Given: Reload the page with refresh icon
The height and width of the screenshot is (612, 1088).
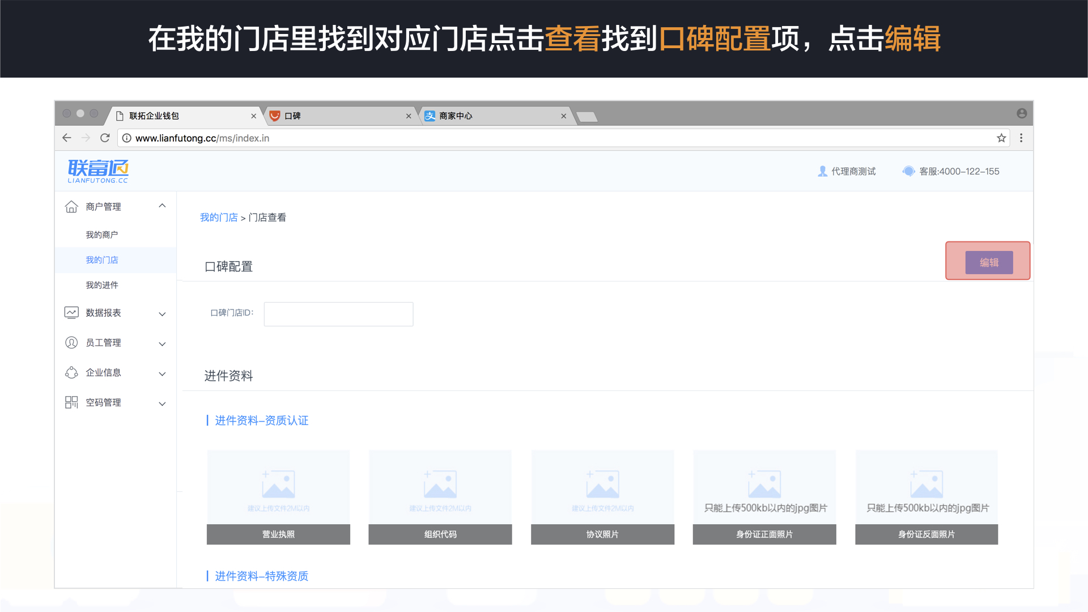Looking at the screenshot, I should click(x=105, y=138).
